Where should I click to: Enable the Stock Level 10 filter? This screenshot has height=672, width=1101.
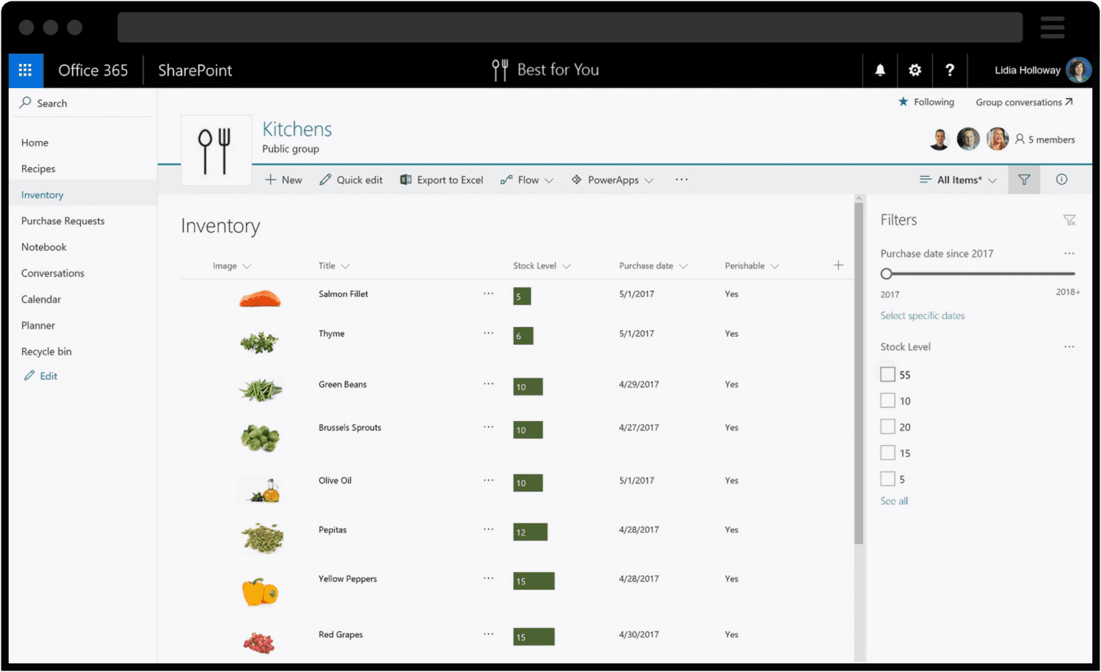[887, 401]
